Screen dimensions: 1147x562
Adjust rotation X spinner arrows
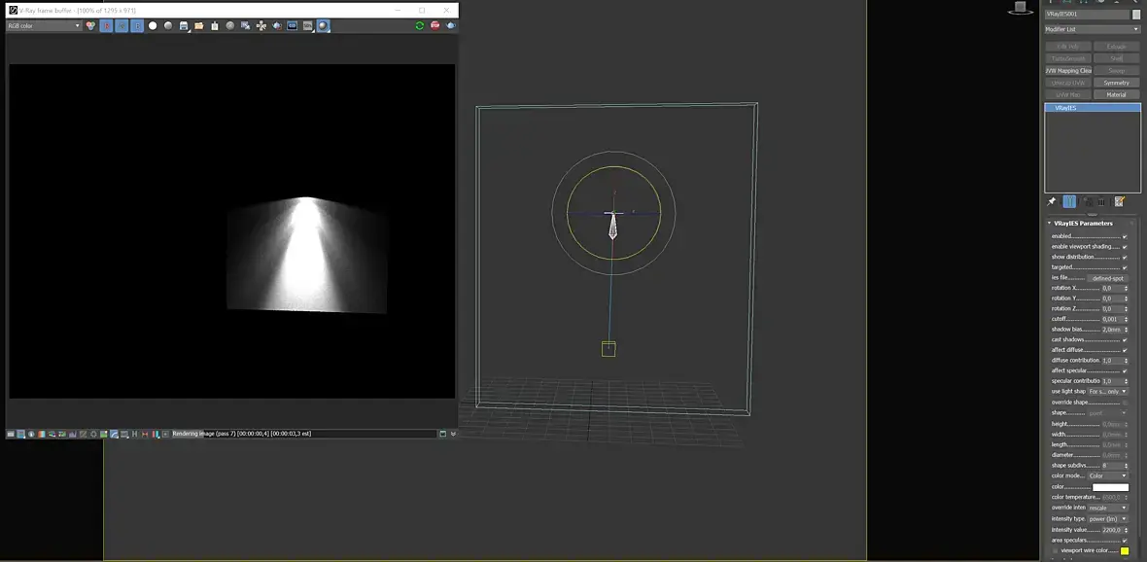[1127, 289]
